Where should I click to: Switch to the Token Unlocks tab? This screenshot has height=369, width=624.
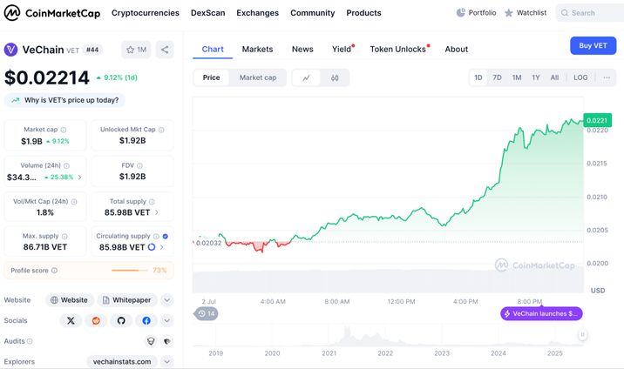click(399, 50)
